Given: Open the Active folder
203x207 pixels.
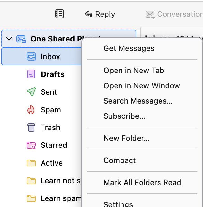Looking at the screenshot, I should pos(51,163).
